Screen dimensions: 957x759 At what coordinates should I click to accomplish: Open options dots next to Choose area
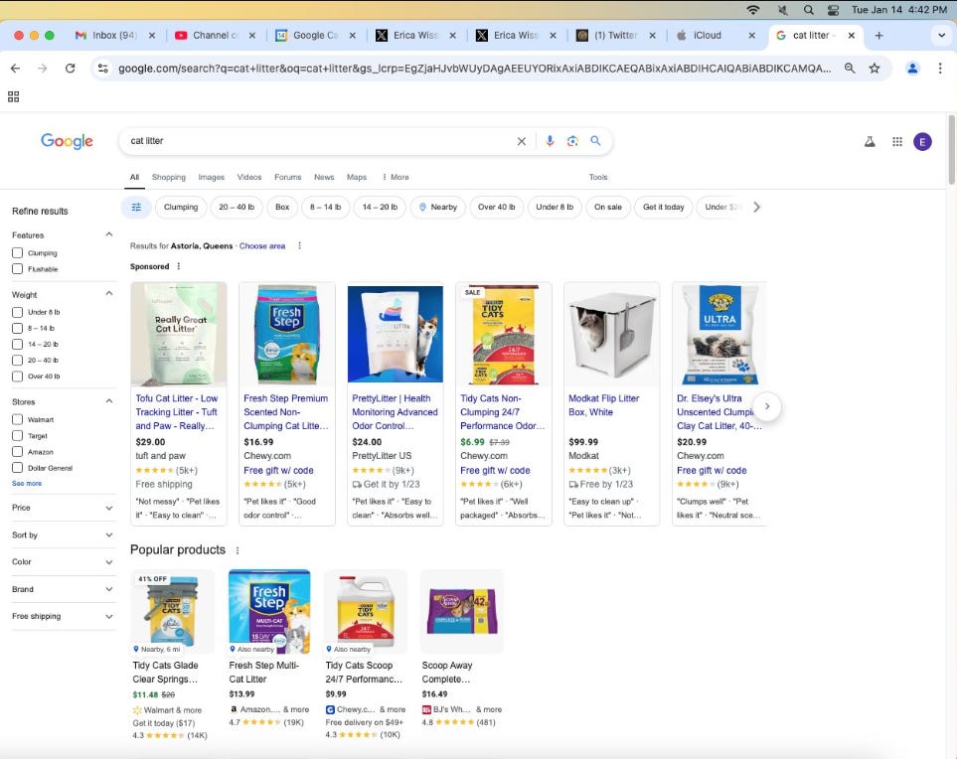pos(299,246)
